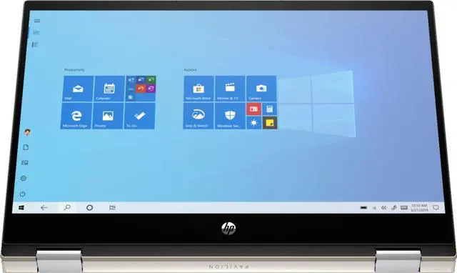Open the taskbar clock and date
The width and height of the screenshot is (457, 273).
tap(419, 208)
